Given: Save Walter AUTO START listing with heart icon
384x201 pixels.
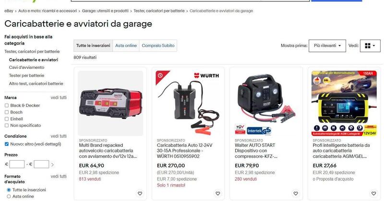Looking at the screenshot, I should click(296, 193).
